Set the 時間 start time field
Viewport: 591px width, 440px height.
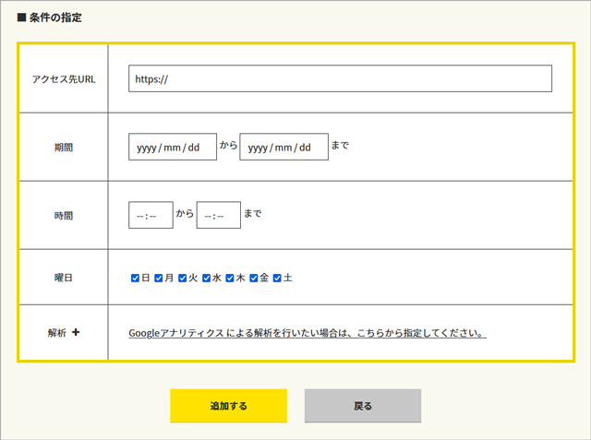pyautogui.click(x=151, y=215)
